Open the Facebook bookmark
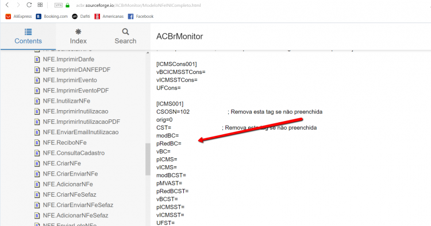 click(141, 17)
